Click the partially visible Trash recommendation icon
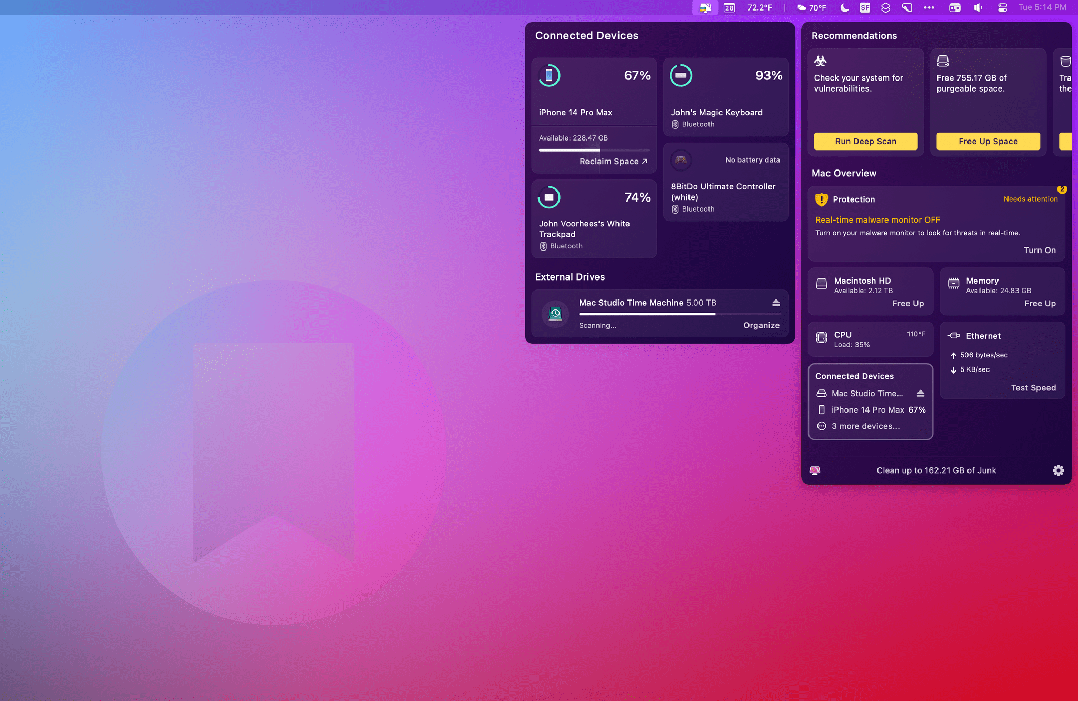This screenshot has height=701, width=1078. [1065, 61]
